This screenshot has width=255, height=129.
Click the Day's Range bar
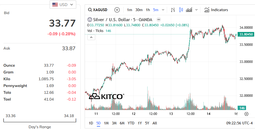(40, 120)
